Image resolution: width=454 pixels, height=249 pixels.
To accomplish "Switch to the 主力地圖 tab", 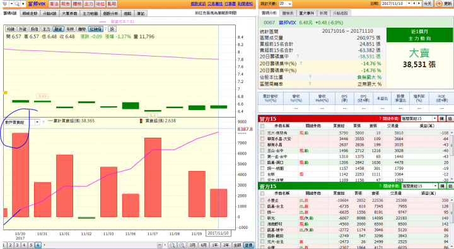I will coord(90,13).
